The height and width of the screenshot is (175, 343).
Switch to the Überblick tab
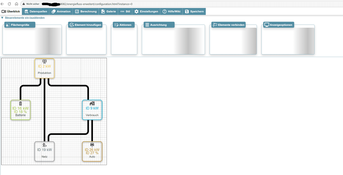click(x=10, y=11)
